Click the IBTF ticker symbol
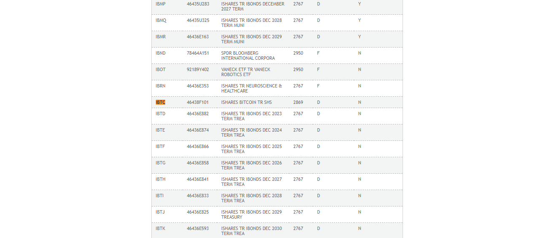This screenshot has height=238, width=537. click(160, 146)
